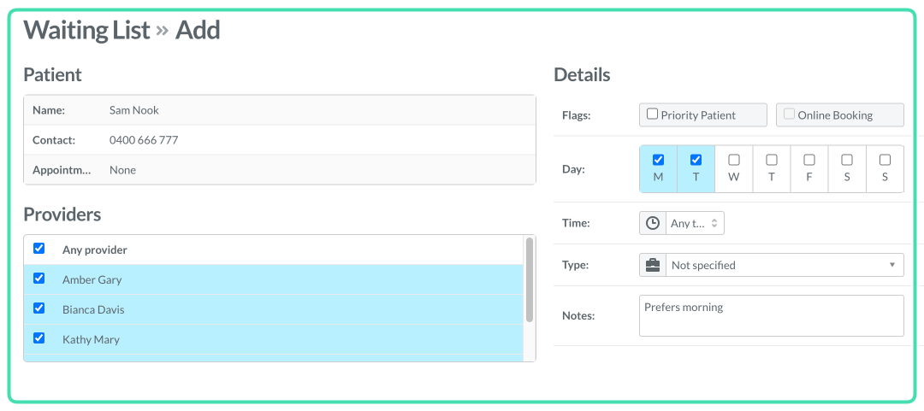Image resolution: width=924 pixels, height=411 pixels.
Task: Open the Time dropdown showing Any t...
Action: [x=695, y=224]
